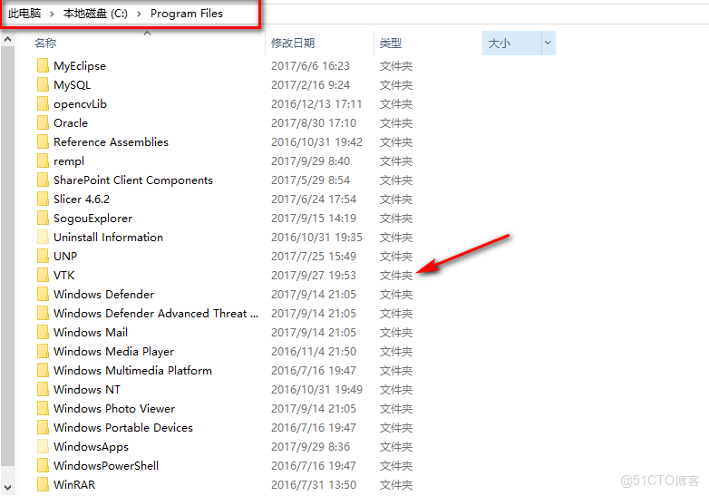
Task: Sort by the 大小 column header
Action: coord(500,43)
